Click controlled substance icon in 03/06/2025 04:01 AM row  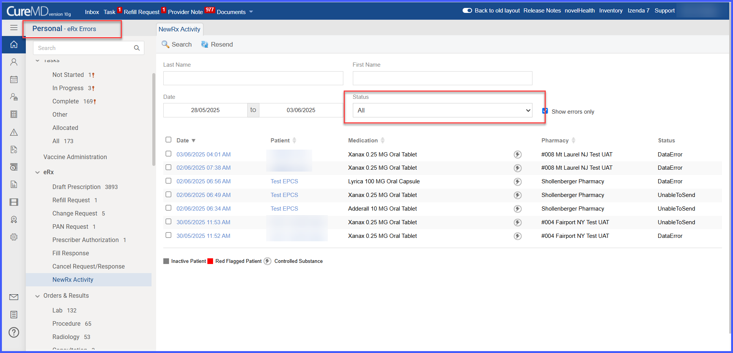[517, 155]
